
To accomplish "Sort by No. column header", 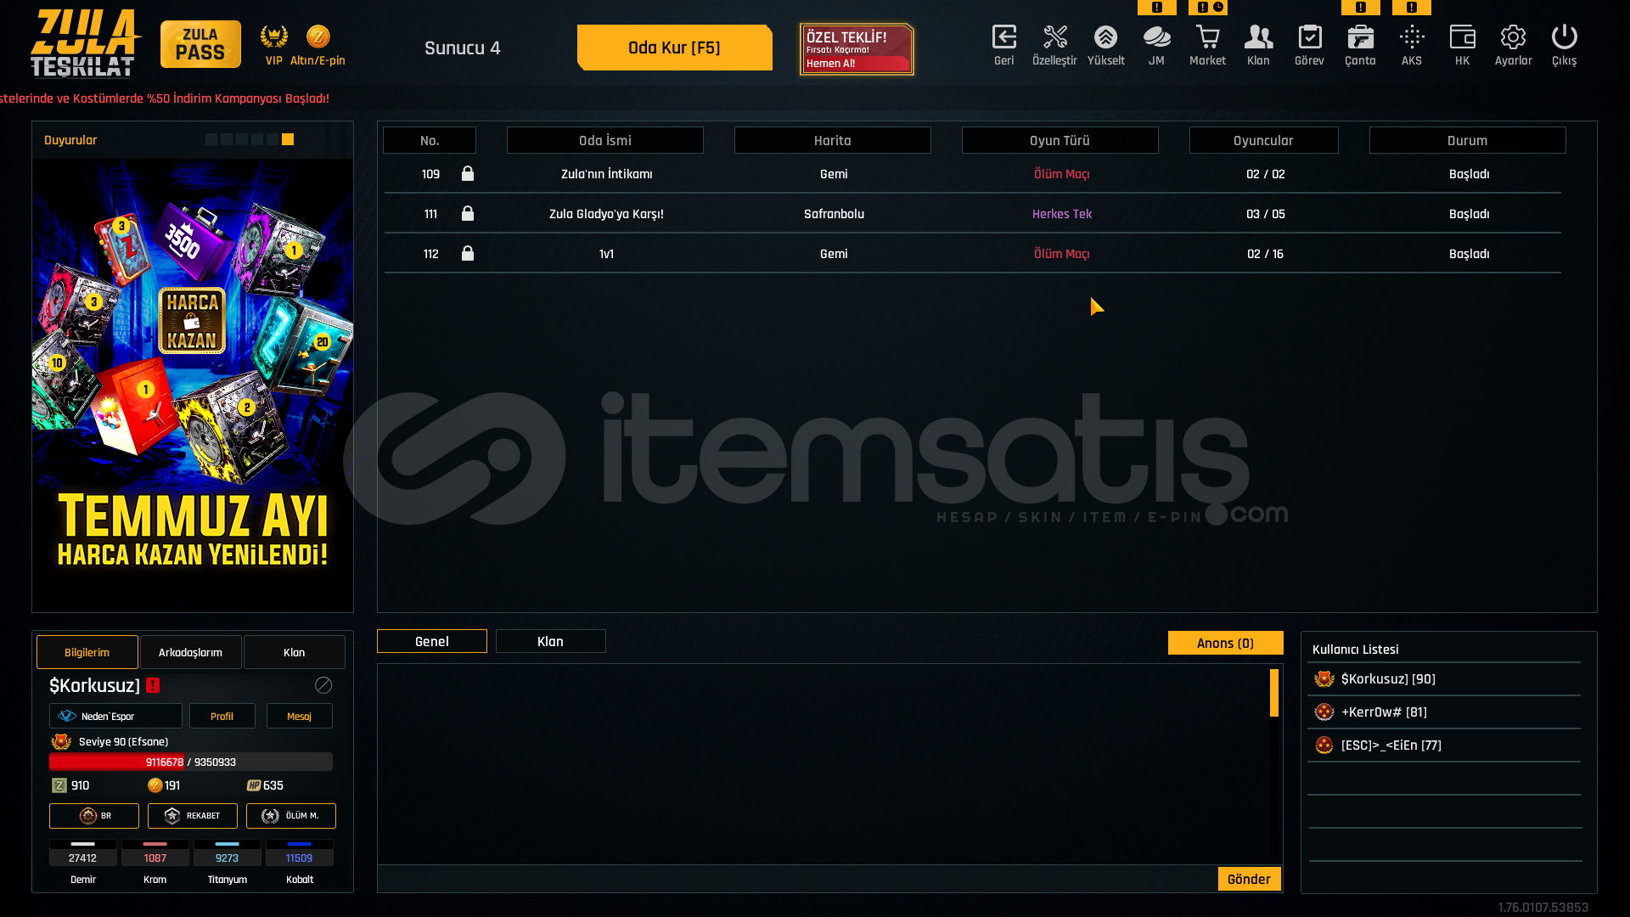I will 430,140.
